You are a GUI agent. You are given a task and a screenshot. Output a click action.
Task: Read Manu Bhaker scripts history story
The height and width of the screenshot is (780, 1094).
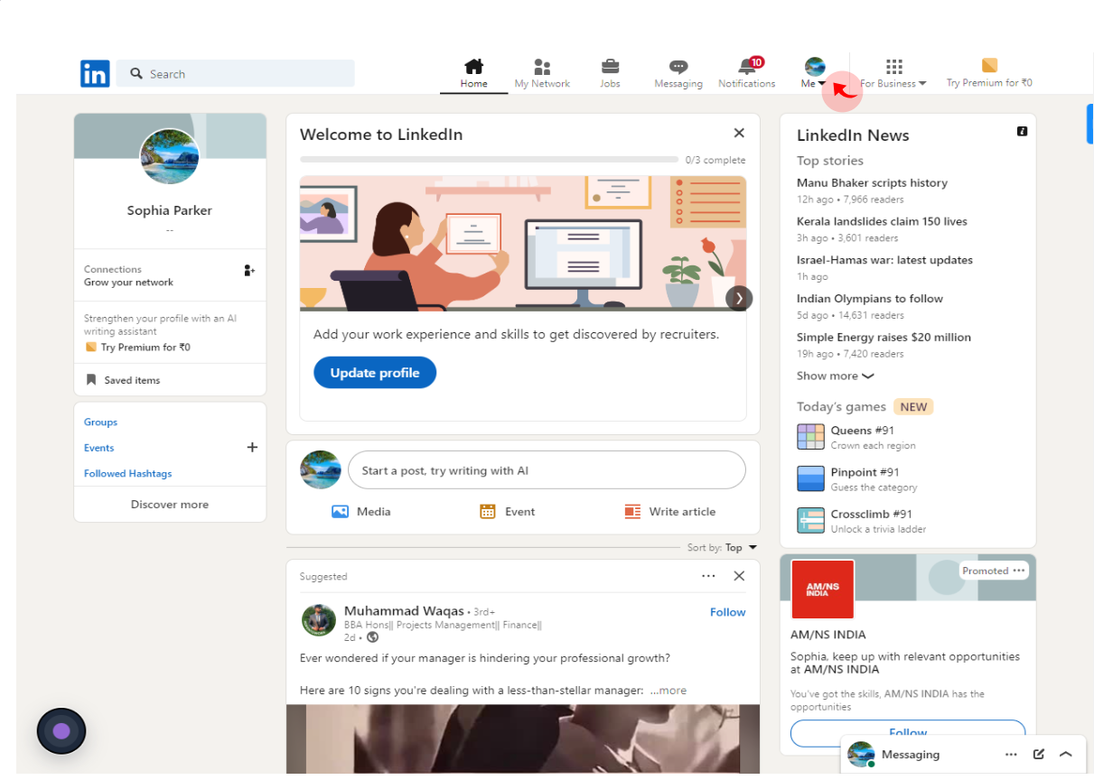(872, 183)
